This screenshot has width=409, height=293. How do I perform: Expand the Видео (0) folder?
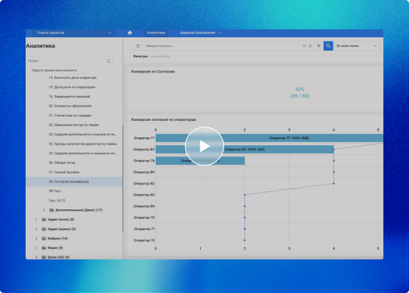(36, 248)
